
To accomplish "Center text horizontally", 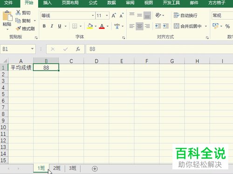I will point(139,26).
